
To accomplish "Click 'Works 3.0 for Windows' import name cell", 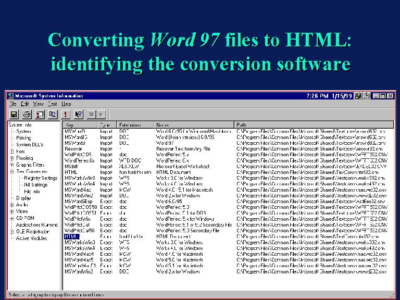I will tap(179, 178).
